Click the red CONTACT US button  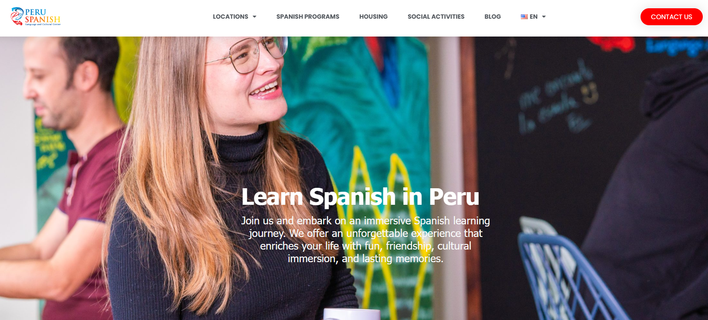coord(671,17)
